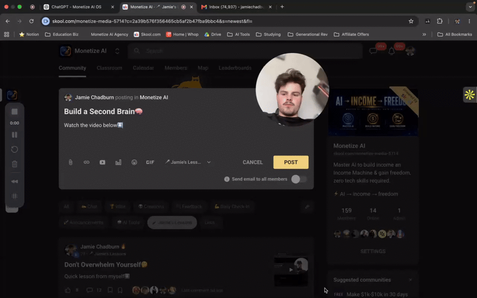Add a video with the YouTube icon

point(102,162)
